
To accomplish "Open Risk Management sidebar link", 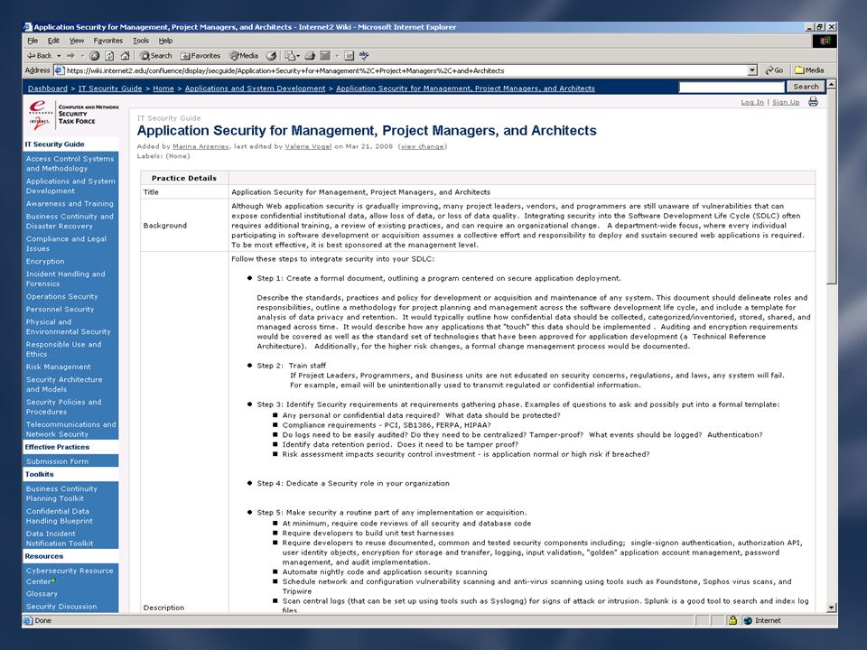I will point(58,367).
